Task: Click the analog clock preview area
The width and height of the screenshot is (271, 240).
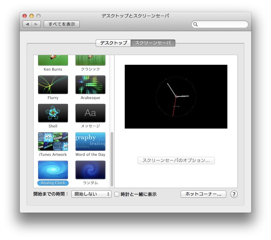Action: pos(176,97)
